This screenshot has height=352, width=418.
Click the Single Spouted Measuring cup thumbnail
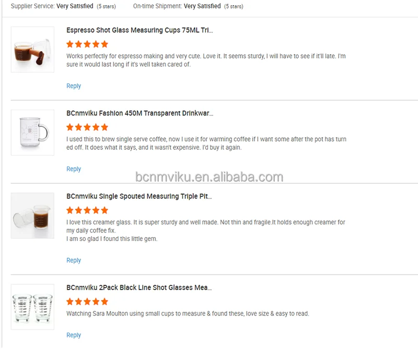(32, 215)
